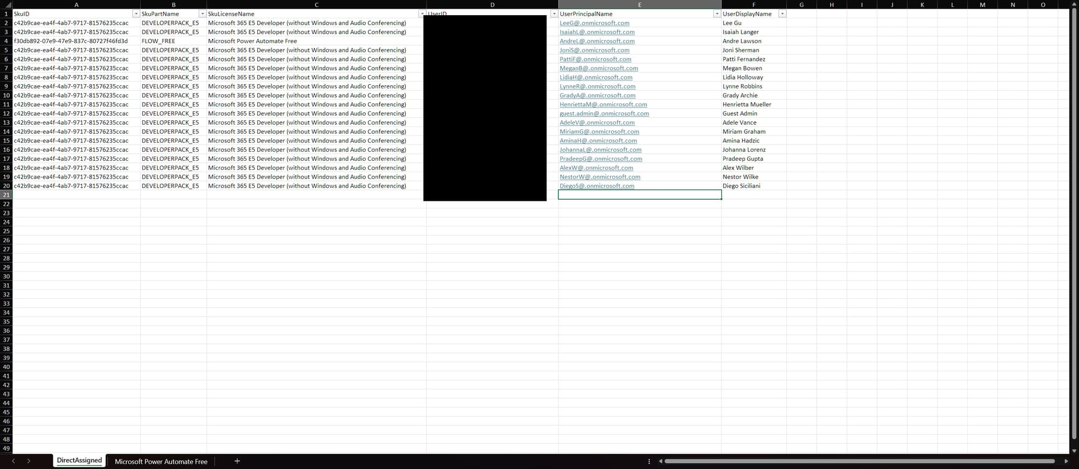Open the LeeG@.onmicrosoft.com link
The image size is (1079, 469).
coord(594,23)
